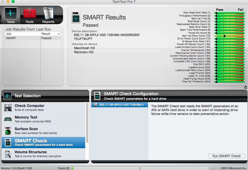
Task: Click the Job column header
Action: [23, 34]
